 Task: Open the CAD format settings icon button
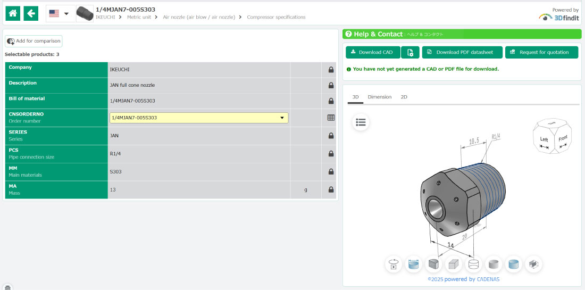tap(411, 52)
